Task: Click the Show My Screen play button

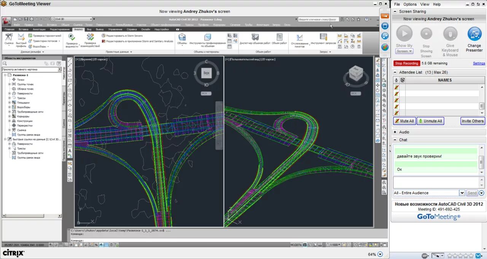Action: (x=404, y=34)
